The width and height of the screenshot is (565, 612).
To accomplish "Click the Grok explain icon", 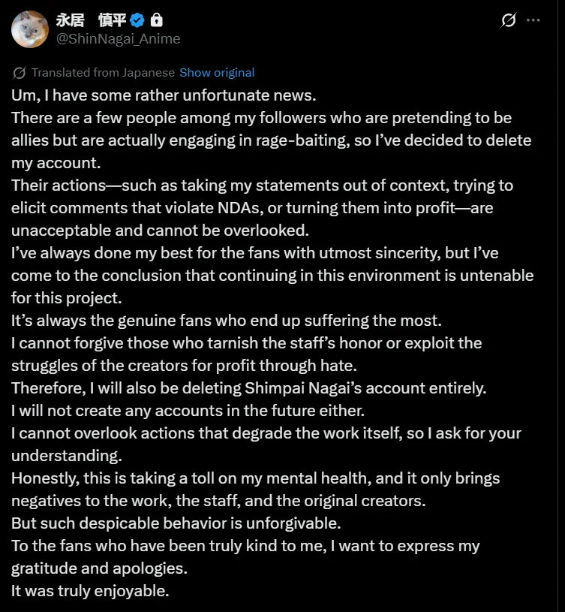I will tap(509, 20).
